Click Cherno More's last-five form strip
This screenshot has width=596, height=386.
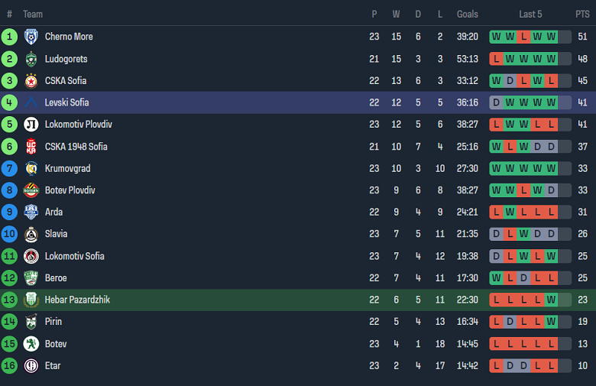[x=530, y=37]
